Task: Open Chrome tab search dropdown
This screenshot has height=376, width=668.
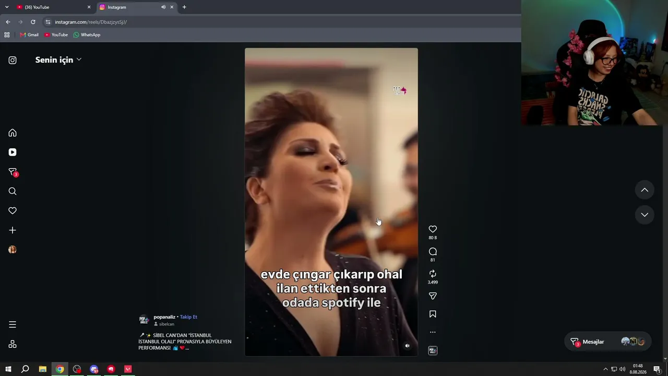Action: click(x=7, y=7)
